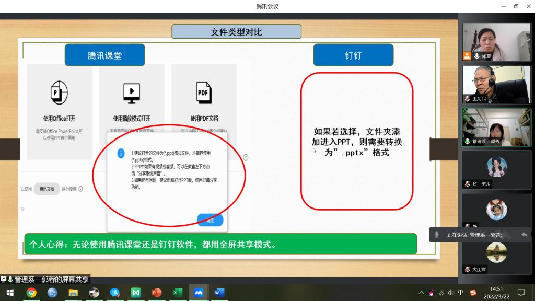
Task: Click the 钉钉 blue heading button
Action: [353, 55]
